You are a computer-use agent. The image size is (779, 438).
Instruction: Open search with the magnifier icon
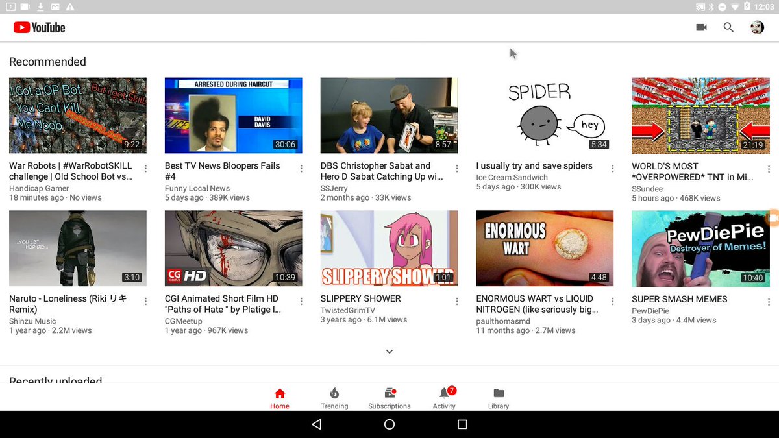point(728,27)
